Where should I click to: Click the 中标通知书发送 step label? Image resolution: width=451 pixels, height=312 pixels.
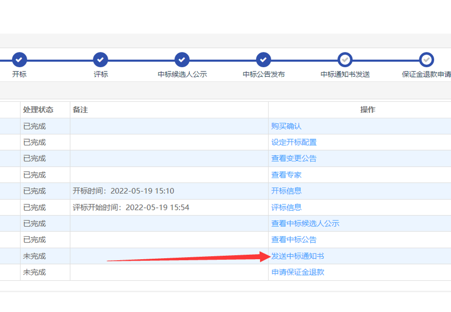pos(345,74)
